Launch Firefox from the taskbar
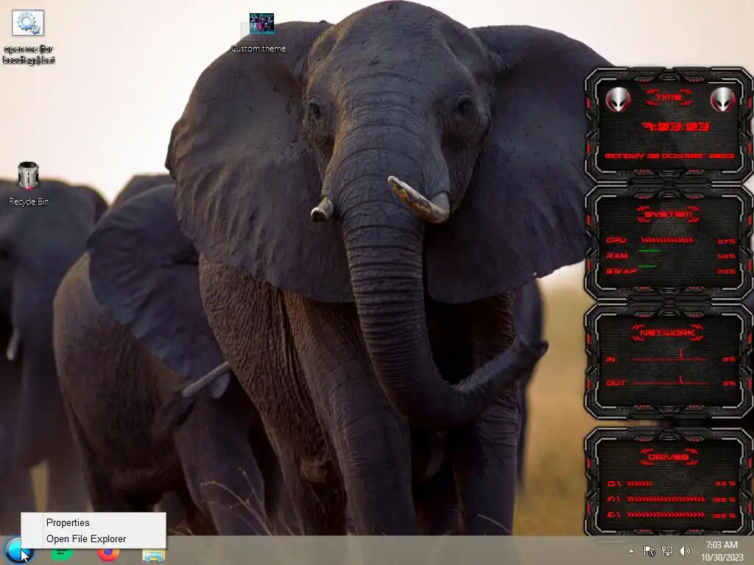 tap(108, 554)
